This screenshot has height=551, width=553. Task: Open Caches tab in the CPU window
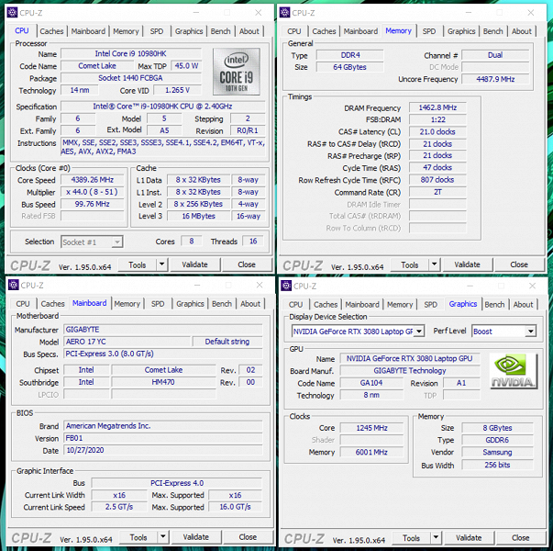click(x=51, y=31)
